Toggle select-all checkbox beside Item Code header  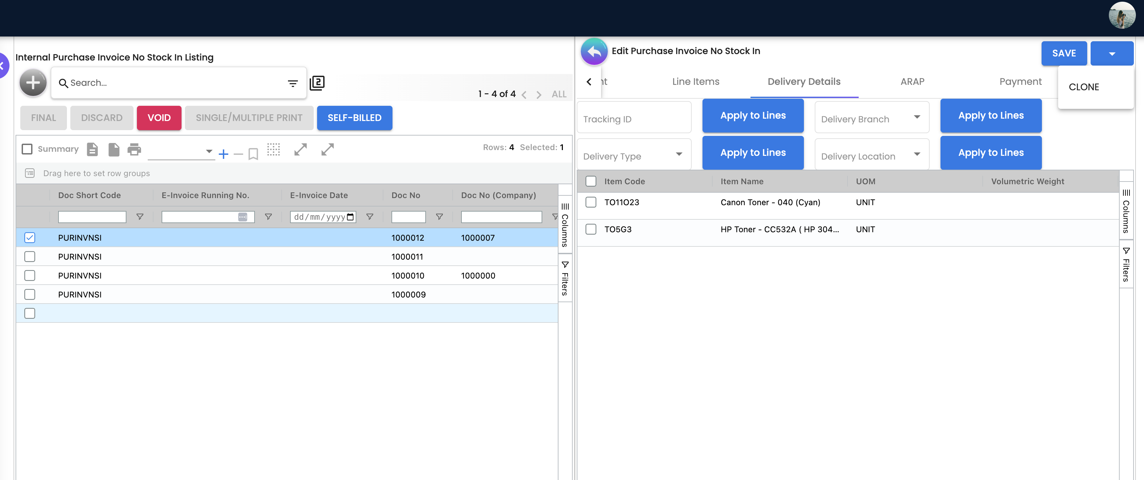coord(591,181)
